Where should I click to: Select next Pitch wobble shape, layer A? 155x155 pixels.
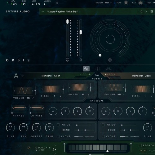pos(60,89)
